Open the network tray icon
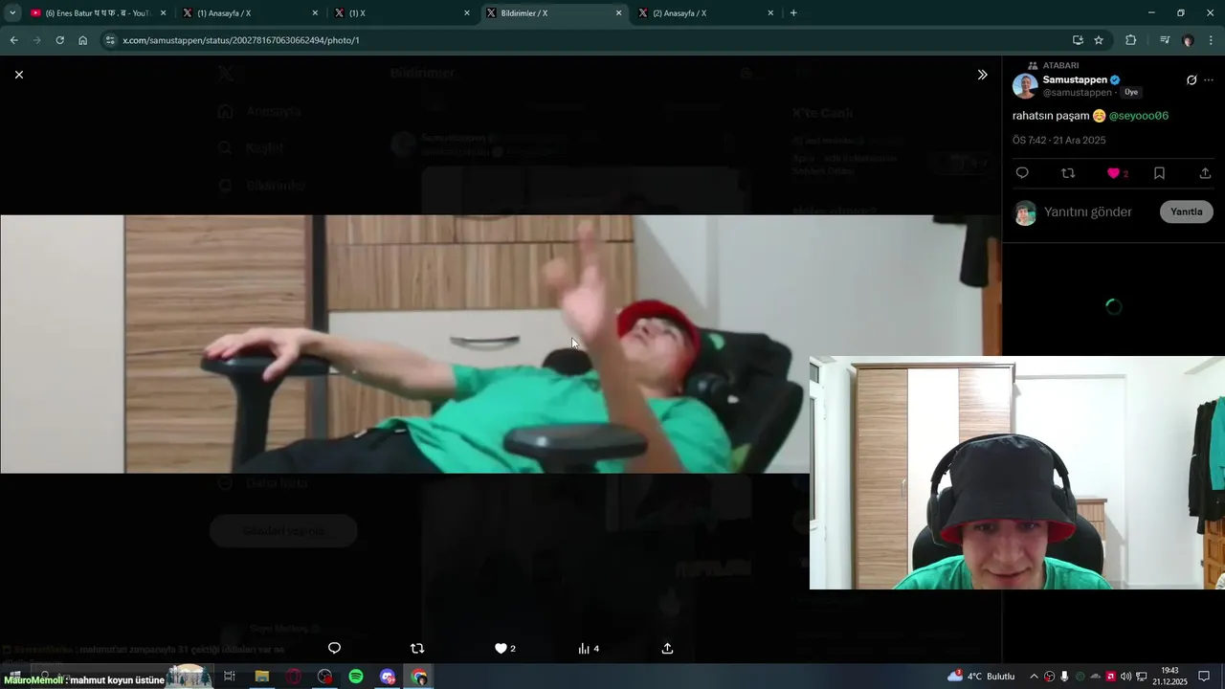1225x689 pixels. 1142,677
